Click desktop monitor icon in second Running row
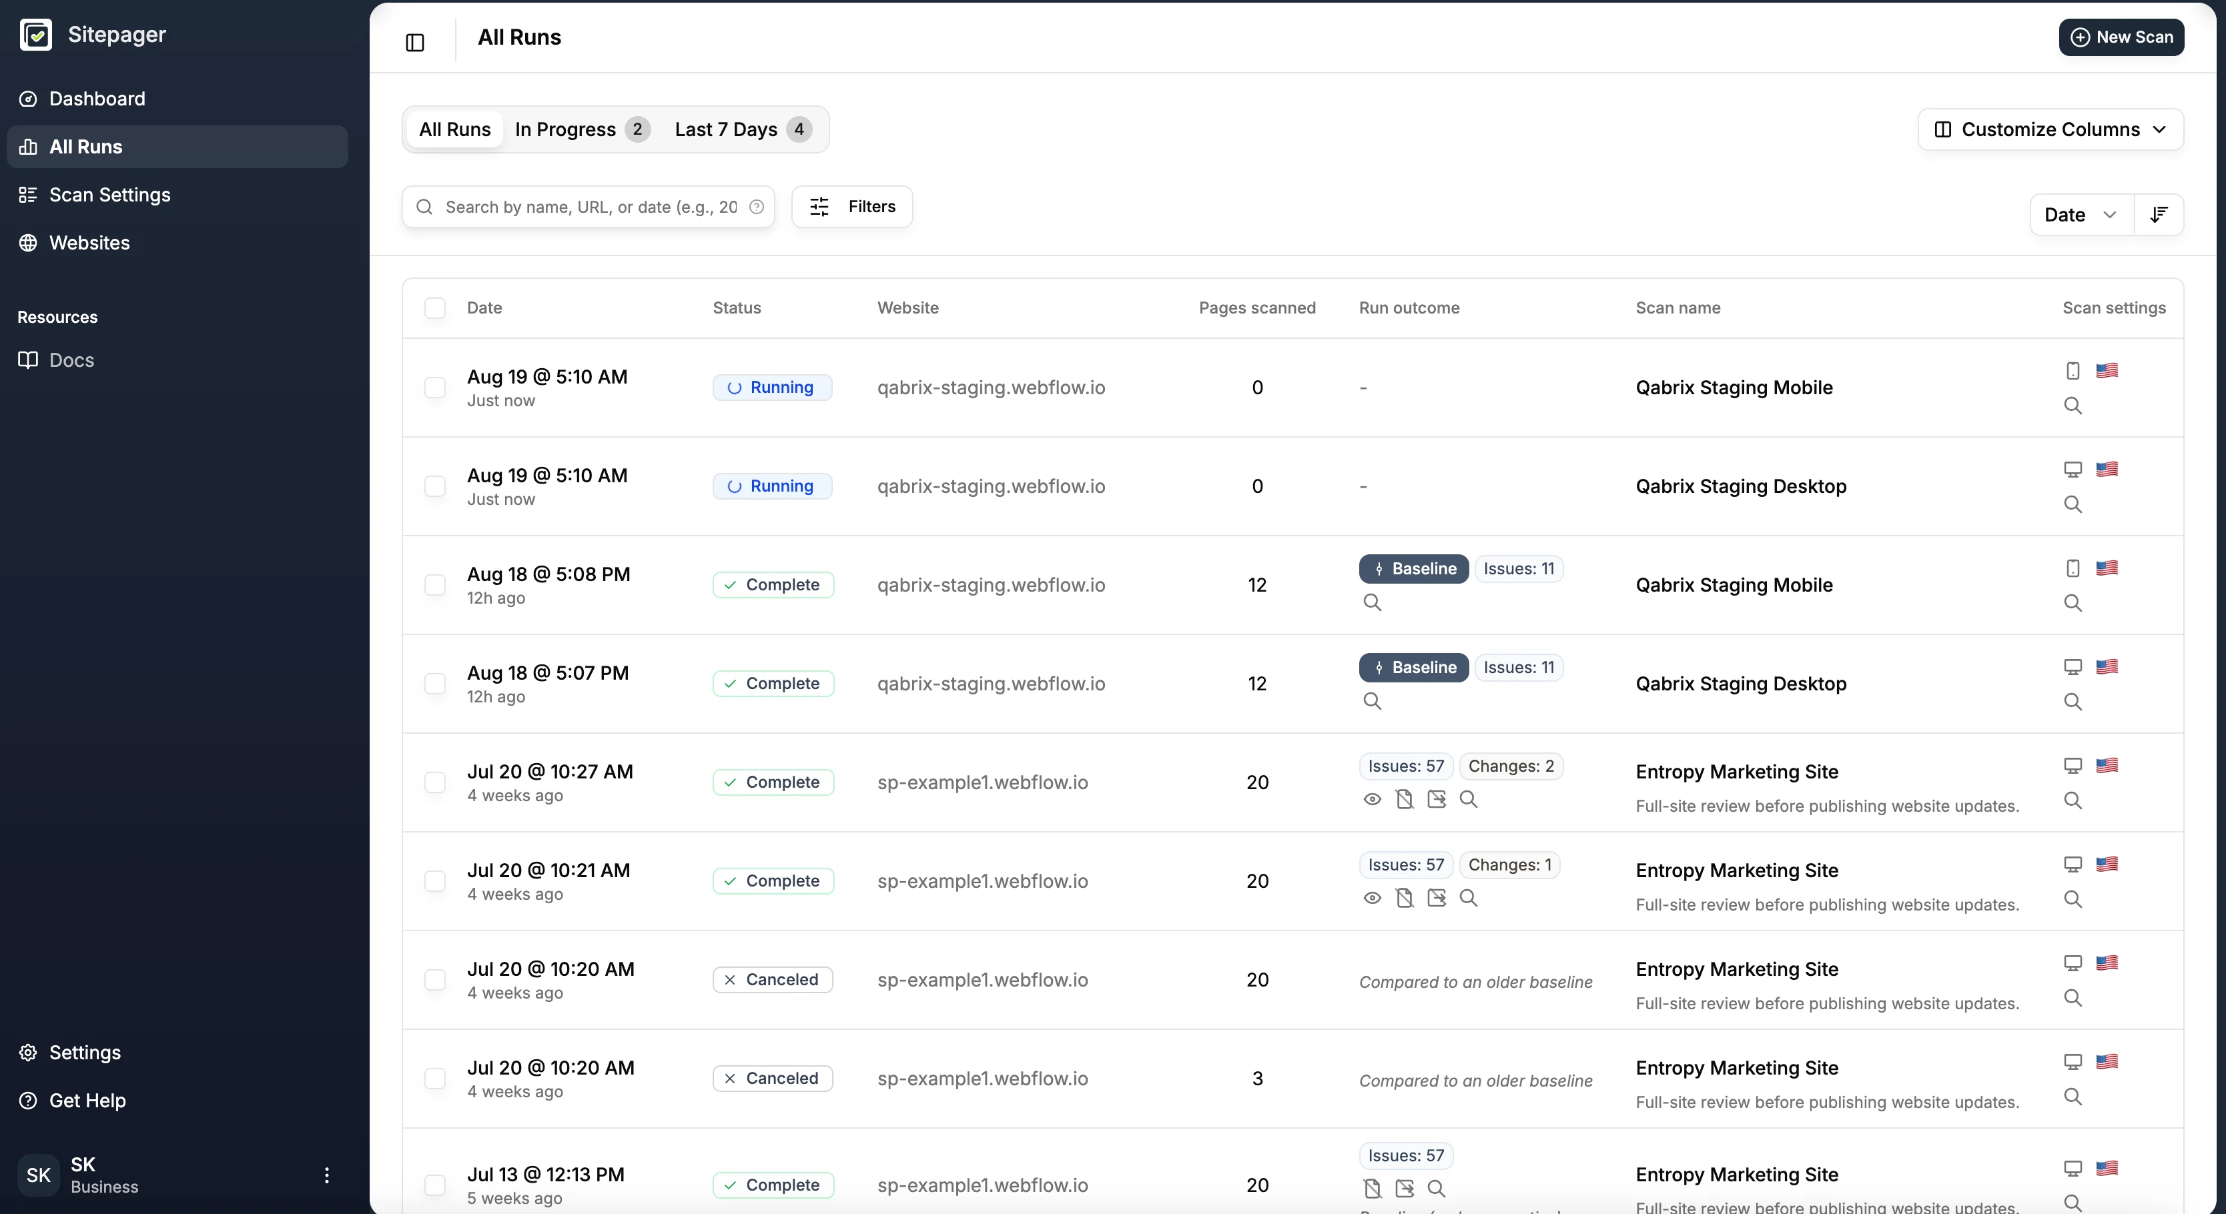The width and height of the screenshot is (2226, 1214). (2072, 469)
